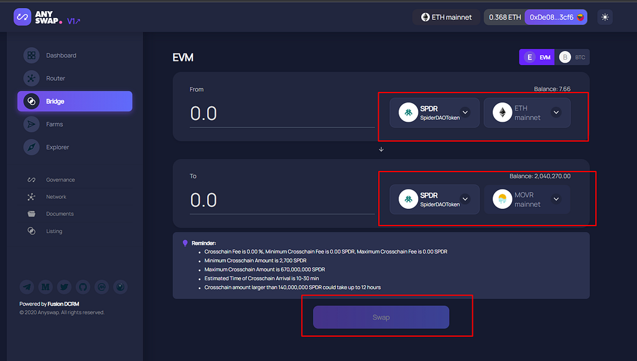Expand the To MOVR mainnet chain dropdown
The height and width of the screenshot is (361, 637).
(527, 199)
